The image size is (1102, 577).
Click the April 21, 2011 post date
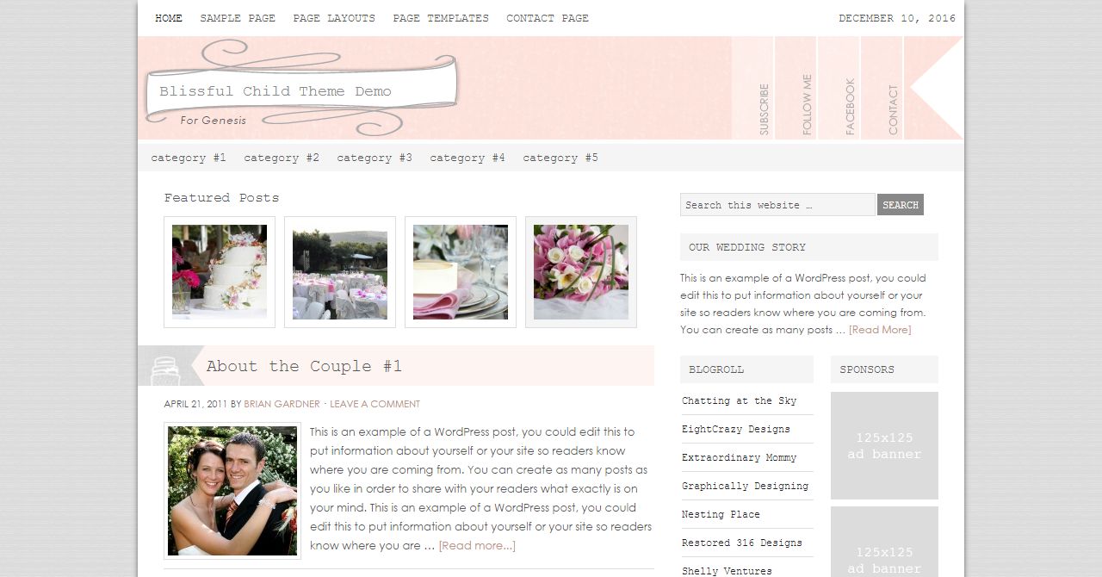196,404
